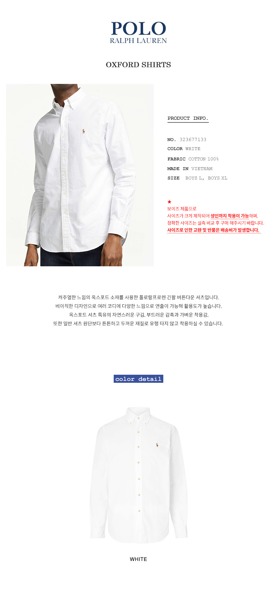
Task: Click the Polo Ralph Lauren logo
Action: (138, 32)
